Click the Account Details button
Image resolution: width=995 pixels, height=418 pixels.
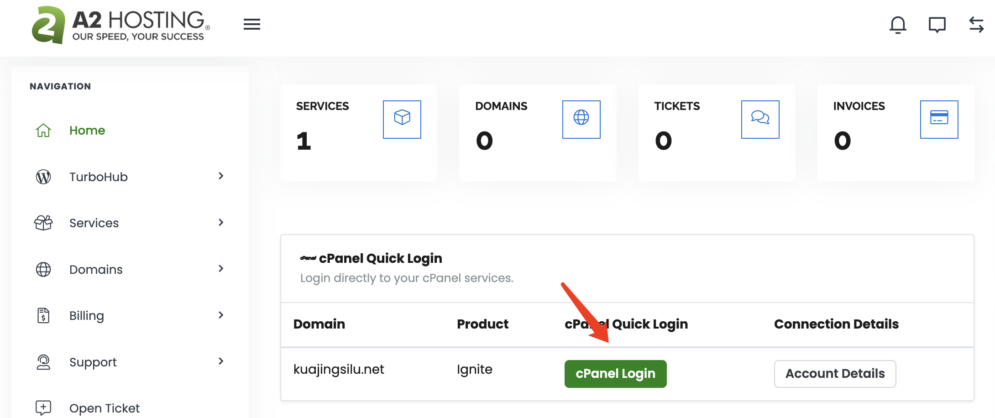tap(835, 374)
